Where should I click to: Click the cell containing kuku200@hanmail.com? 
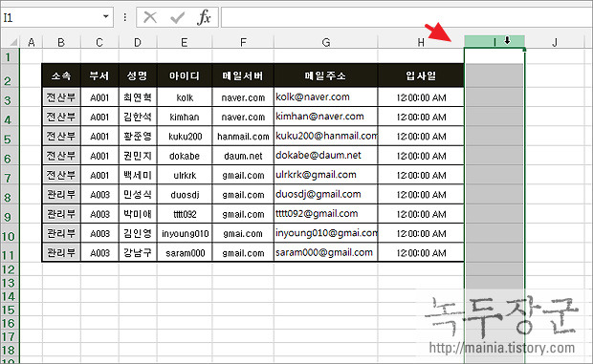(x=325, y=137)
